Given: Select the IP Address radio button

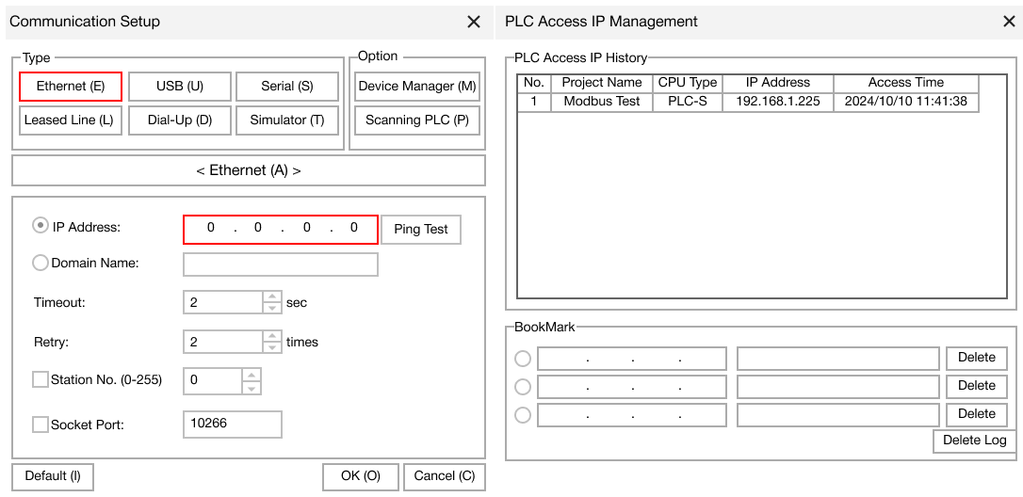Looking at the screenshot, I should point(41,226).
